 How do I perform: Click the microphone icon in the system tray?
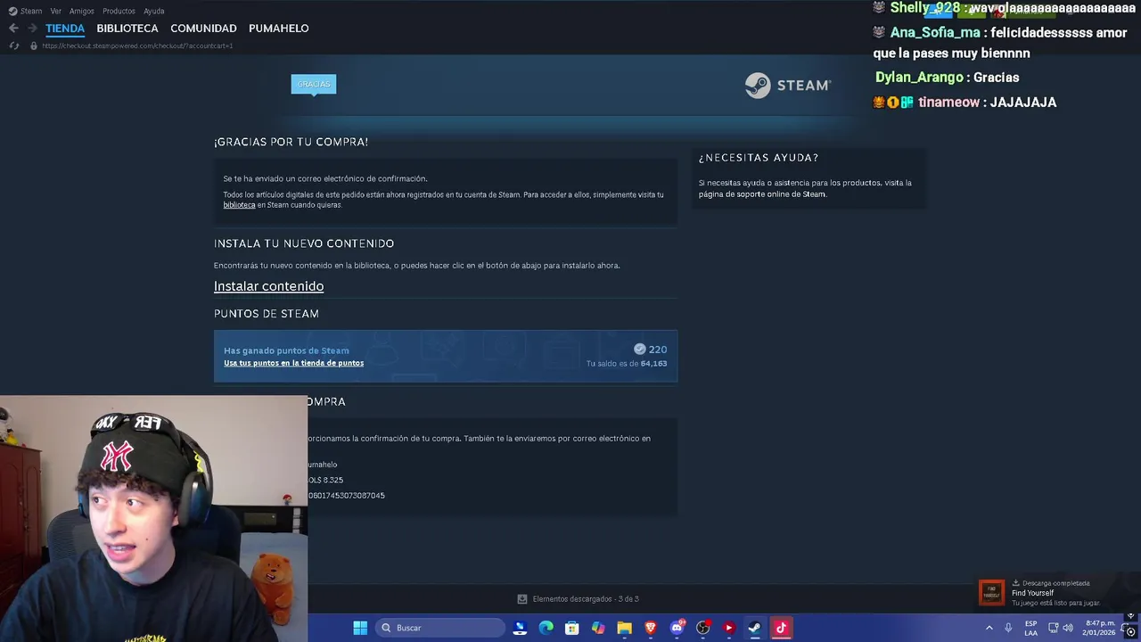[x=1008, y=628]
